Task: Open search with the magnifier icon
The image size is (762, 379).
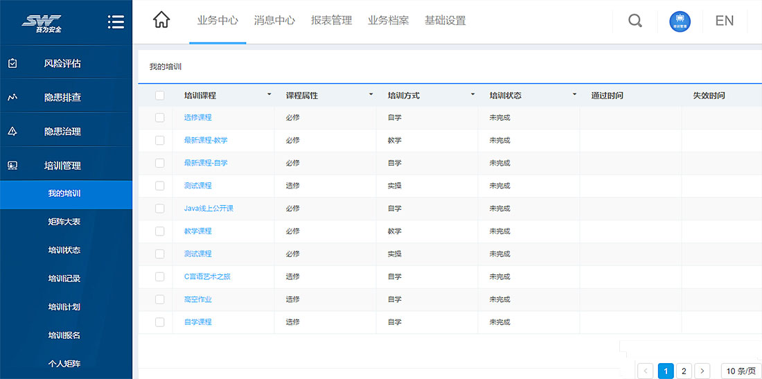Action: click(x=635, y=21)
